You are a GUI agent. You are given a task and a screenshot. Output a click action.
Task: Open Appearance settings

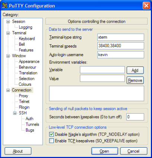[x=29, y=61]
